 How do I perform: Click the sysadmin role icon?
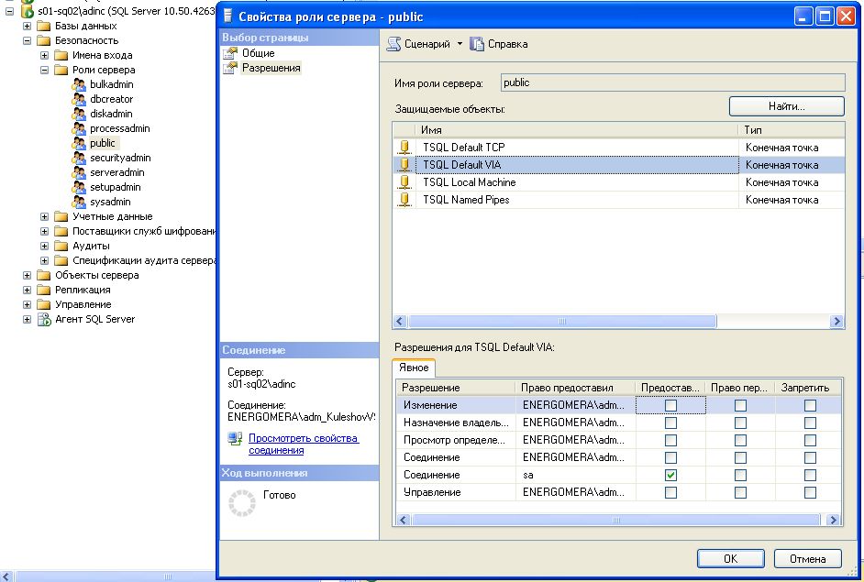(x=79, y=202)
